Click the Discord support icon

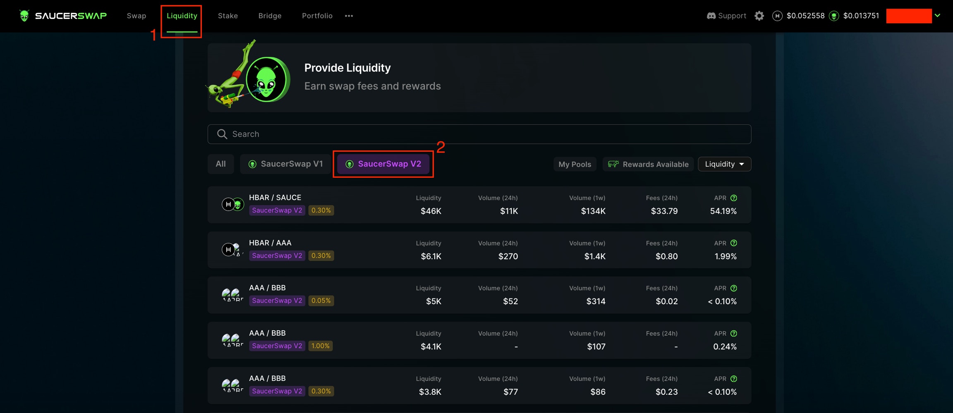(711, 16)
